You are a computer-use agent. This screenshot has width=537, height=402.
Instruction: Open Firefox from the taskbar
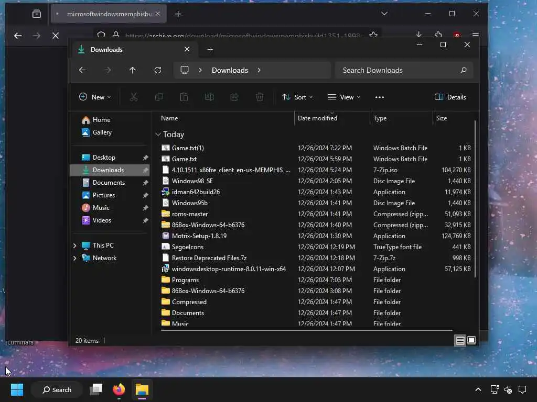pyautogui.click(x=119, y=389)
